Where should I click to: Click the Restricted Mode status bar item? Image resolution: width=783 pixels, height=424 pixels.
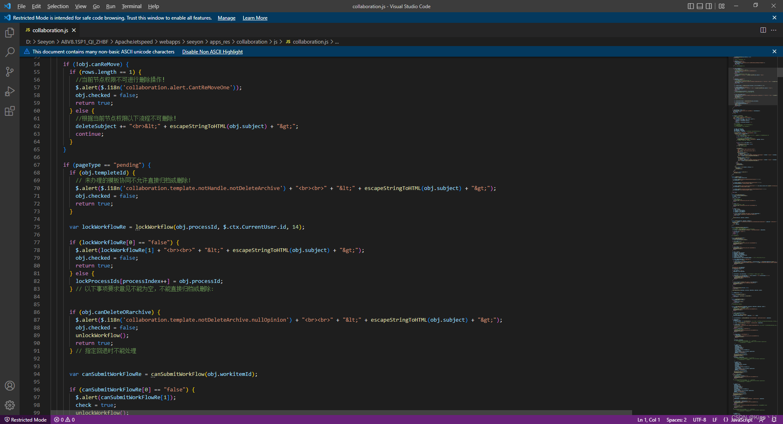point(25,420)
